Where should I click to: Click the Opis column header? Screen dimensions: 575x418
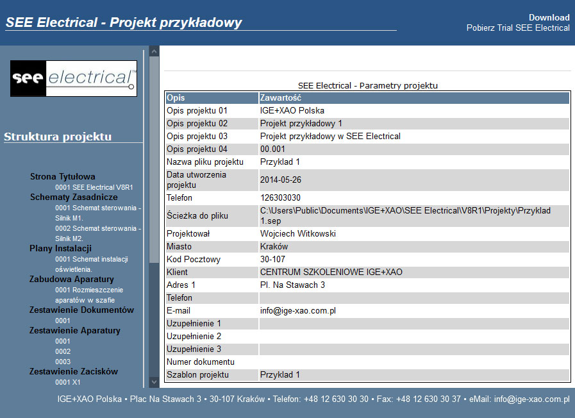(212, 98)
